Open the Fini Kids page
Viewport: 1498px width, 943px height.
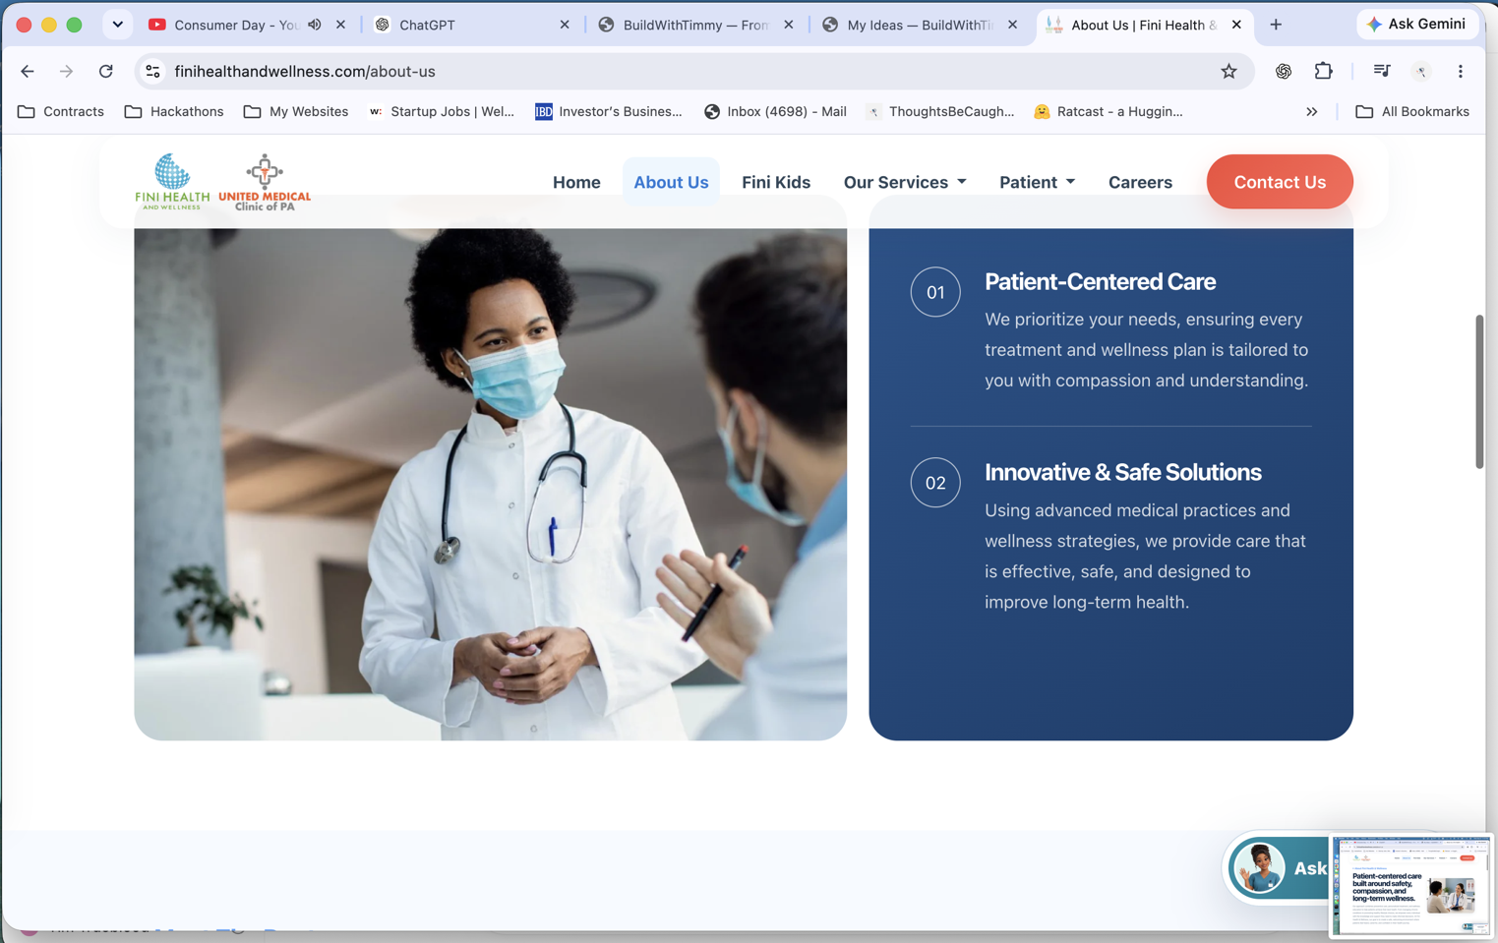(x=776, y=182)
